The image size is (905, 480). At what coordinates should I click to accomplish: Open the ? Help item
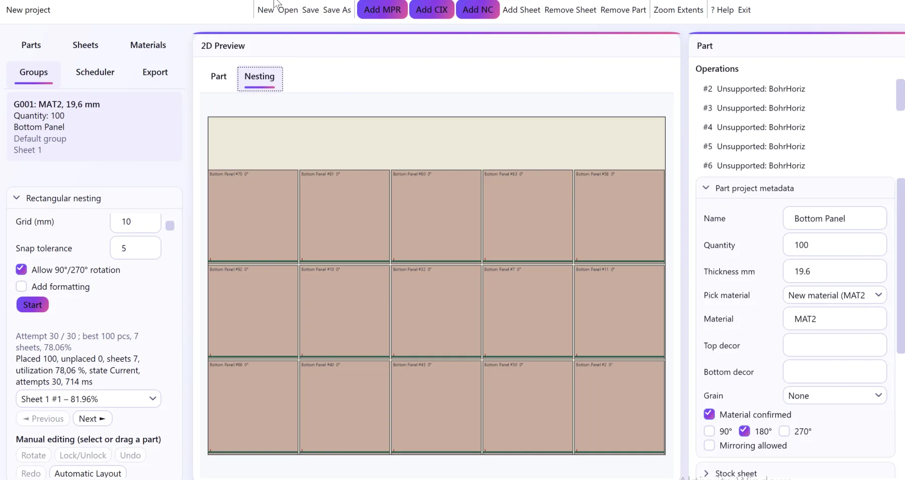click(x=722, y=10)
